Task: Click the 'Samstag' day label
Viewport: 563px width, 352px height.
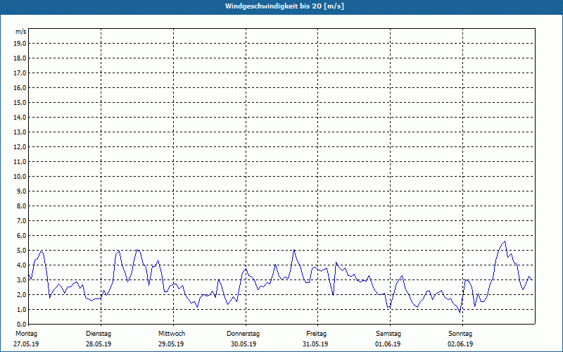Action: 388,334
